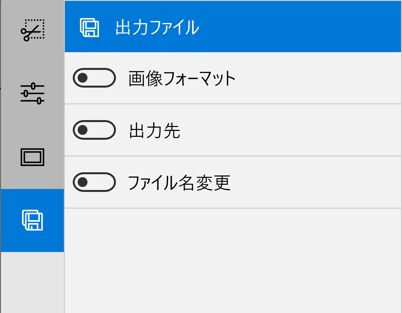402x313 pixels.
Task: Click the dark knob of the 画像フォーマット switch
Action: point(83,78)
